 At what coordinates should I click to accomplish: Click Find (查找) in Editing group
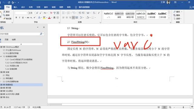pyautogui.click(x=177, y=12)
